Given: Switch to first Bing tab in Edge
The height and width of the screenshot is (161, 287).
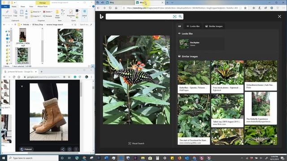Looking at the screenshot, I should [120, 3].
